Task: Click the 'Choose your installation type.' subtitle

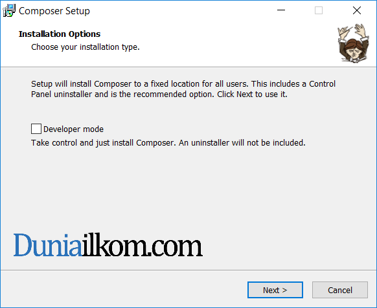Action: pos(86,47)
